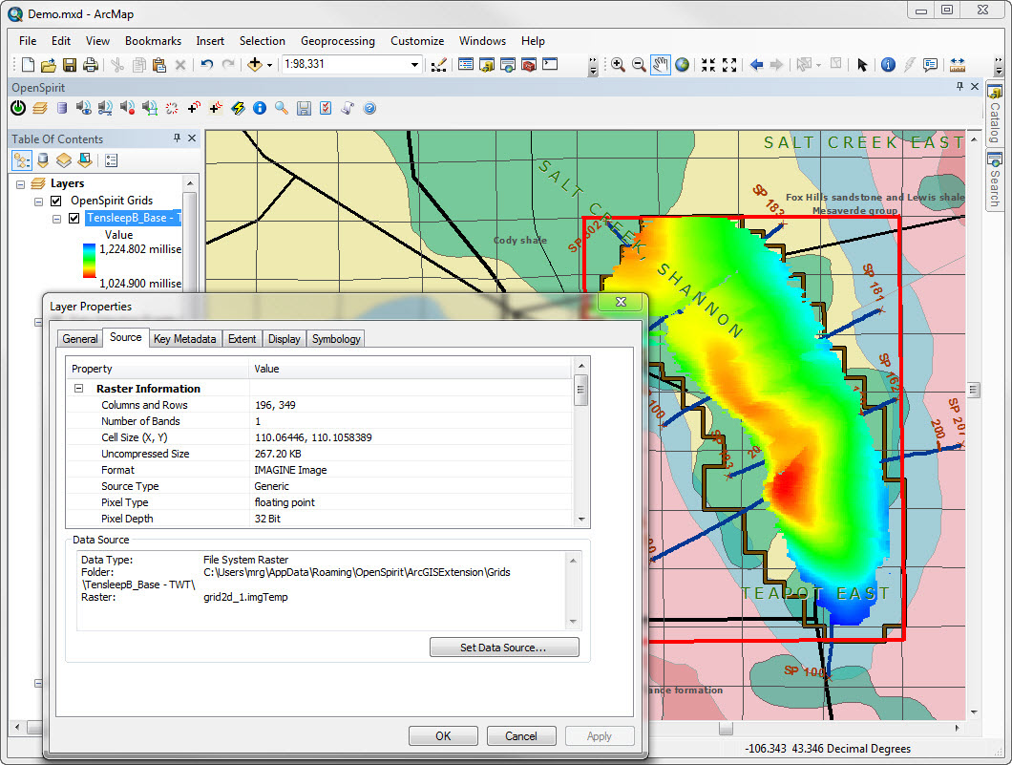Viewport: 1012px width, 765px height.
Task: Zoom to full extent globe icon
Action: tap(683, 65)
